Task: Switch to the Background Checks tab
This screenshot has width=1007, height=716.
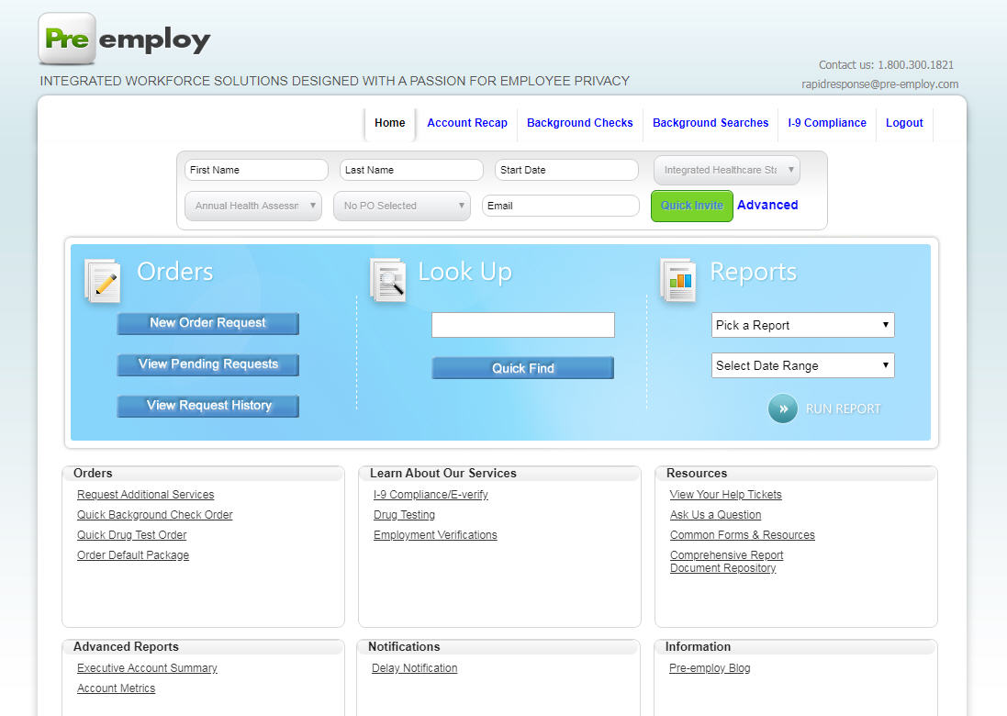Action: (x=579, y=122)
